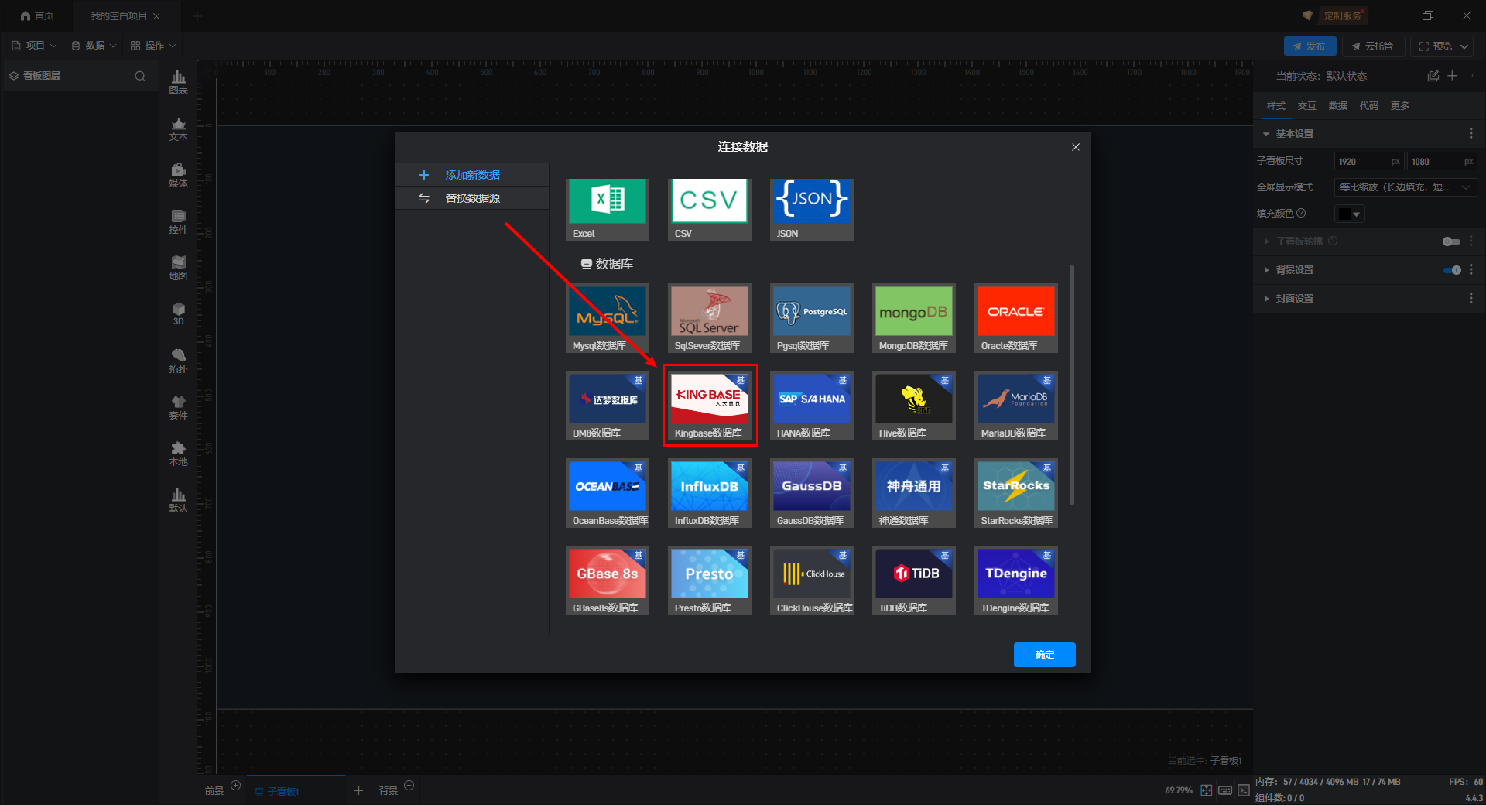Switch to the 数据 tab in right panel
Viewport: 1486px width, 805px height.
click(1337, 106)
